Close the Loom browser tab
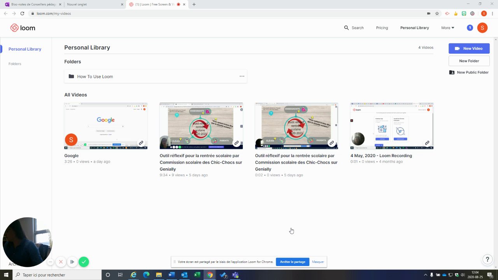The height and width of the screenshot is (280, 498). coord(184,5)
